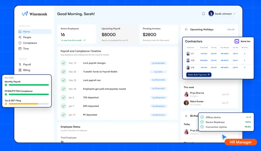Click the Connection Uptime check icon
This screenshot has height=151, width=261.
202,127
